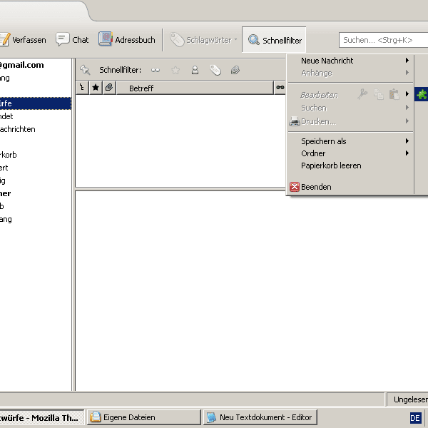Screen dimensions: 428x428
Task: Toggle contacts-only quick filter person icon
Action: pos(195,70)
